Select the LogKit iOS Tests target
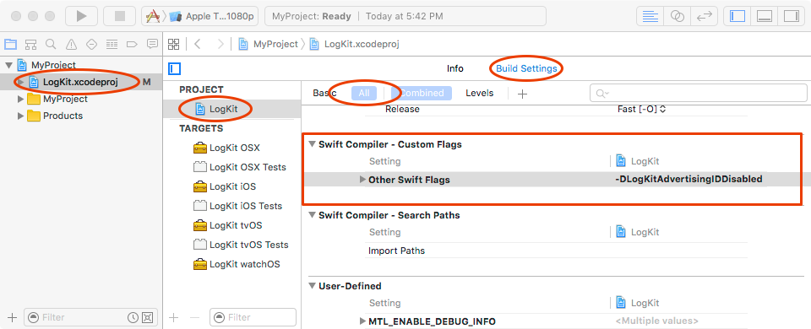This screenshot has width=811, height=329. 237,206
